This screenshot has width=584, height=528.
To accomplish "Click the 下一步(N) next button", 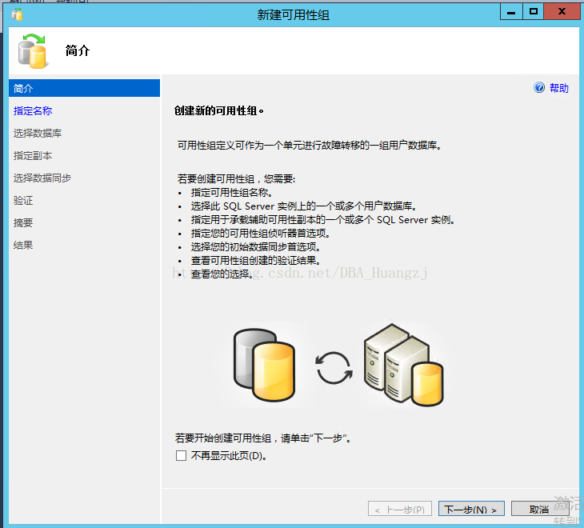I will [x=471, y=509].
